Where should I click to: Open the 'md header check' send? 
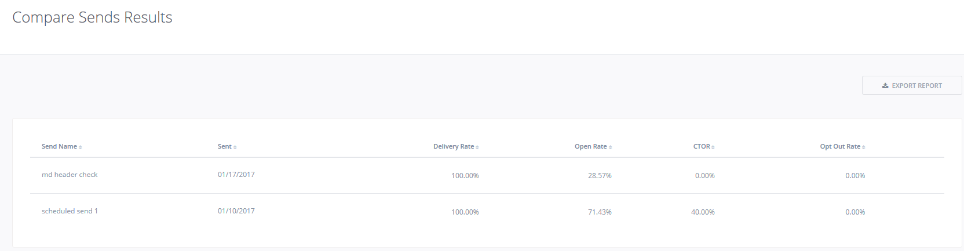click(70, 175)
